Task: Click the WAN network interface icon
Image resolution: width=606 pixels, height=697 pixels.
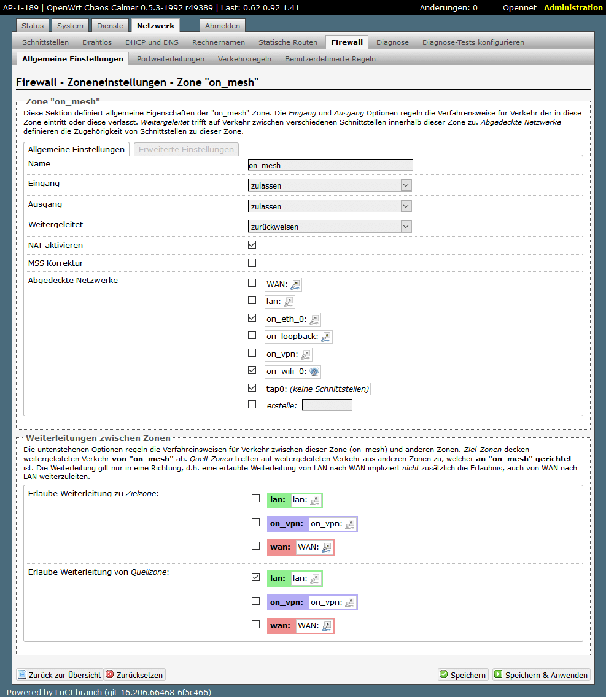Action: pyautogui.click(x=295, y=284)
